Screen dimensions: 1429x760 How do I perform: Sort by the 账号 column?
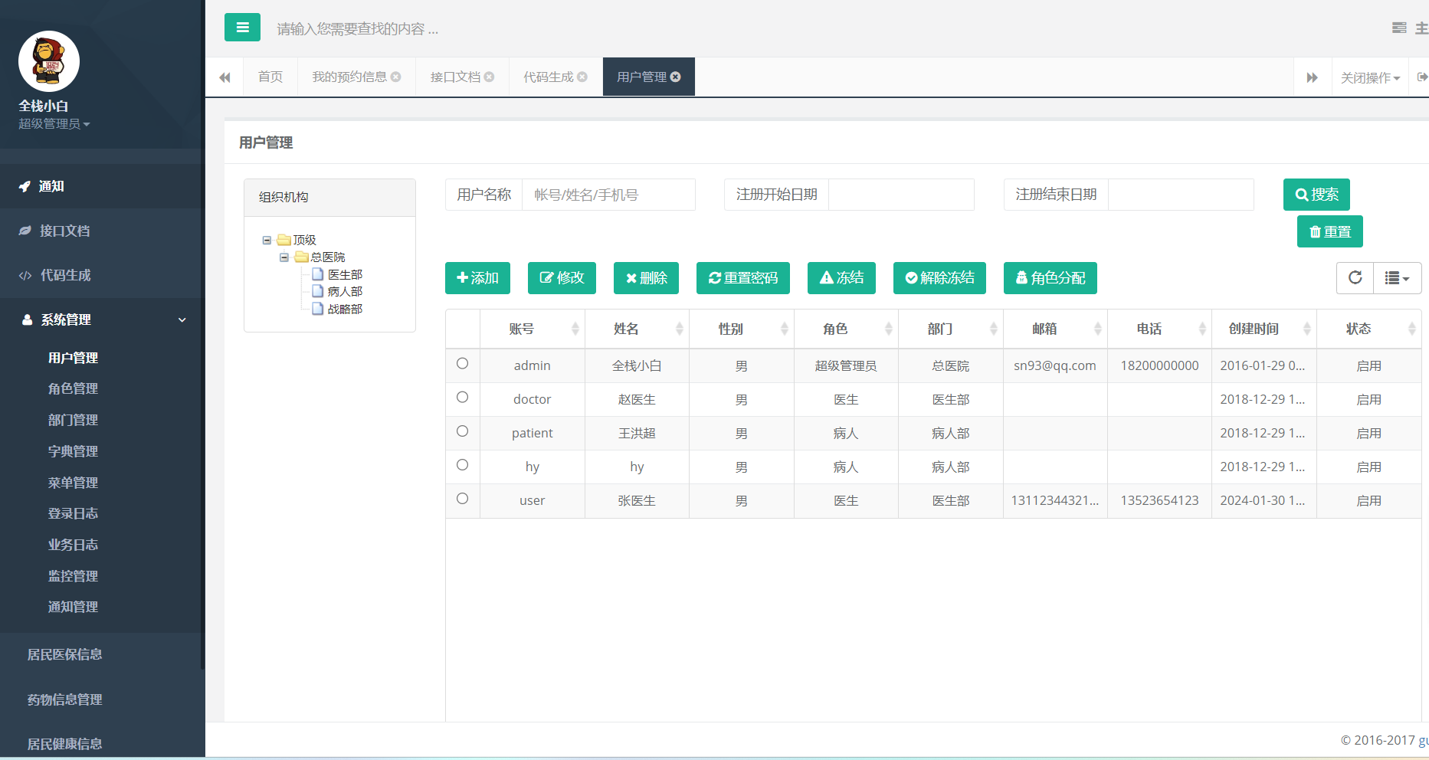533,329
